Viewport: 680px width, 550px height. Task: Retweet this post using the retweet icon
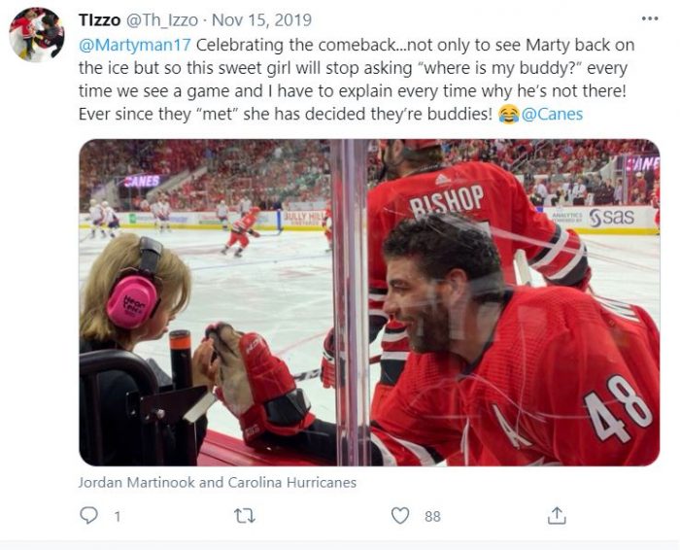click(245, 516)
